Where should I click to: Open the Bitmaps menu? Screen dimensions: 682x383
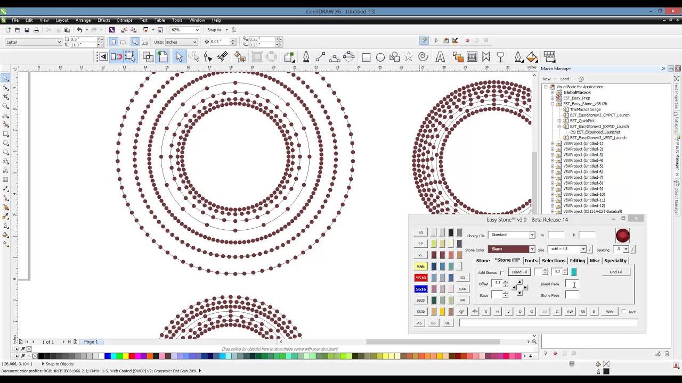pos(125,20)
